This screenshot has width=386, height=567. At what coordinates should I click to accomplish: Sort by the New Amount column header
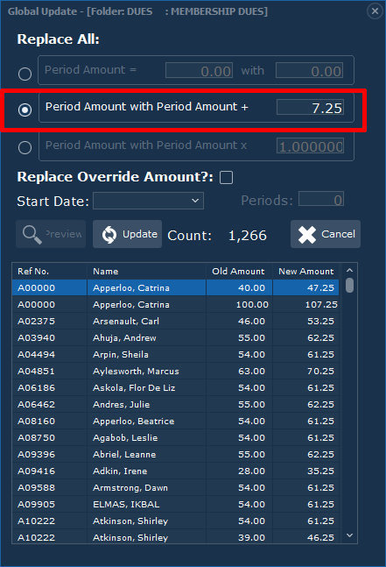pyautogui.click(x=305, y=271)
